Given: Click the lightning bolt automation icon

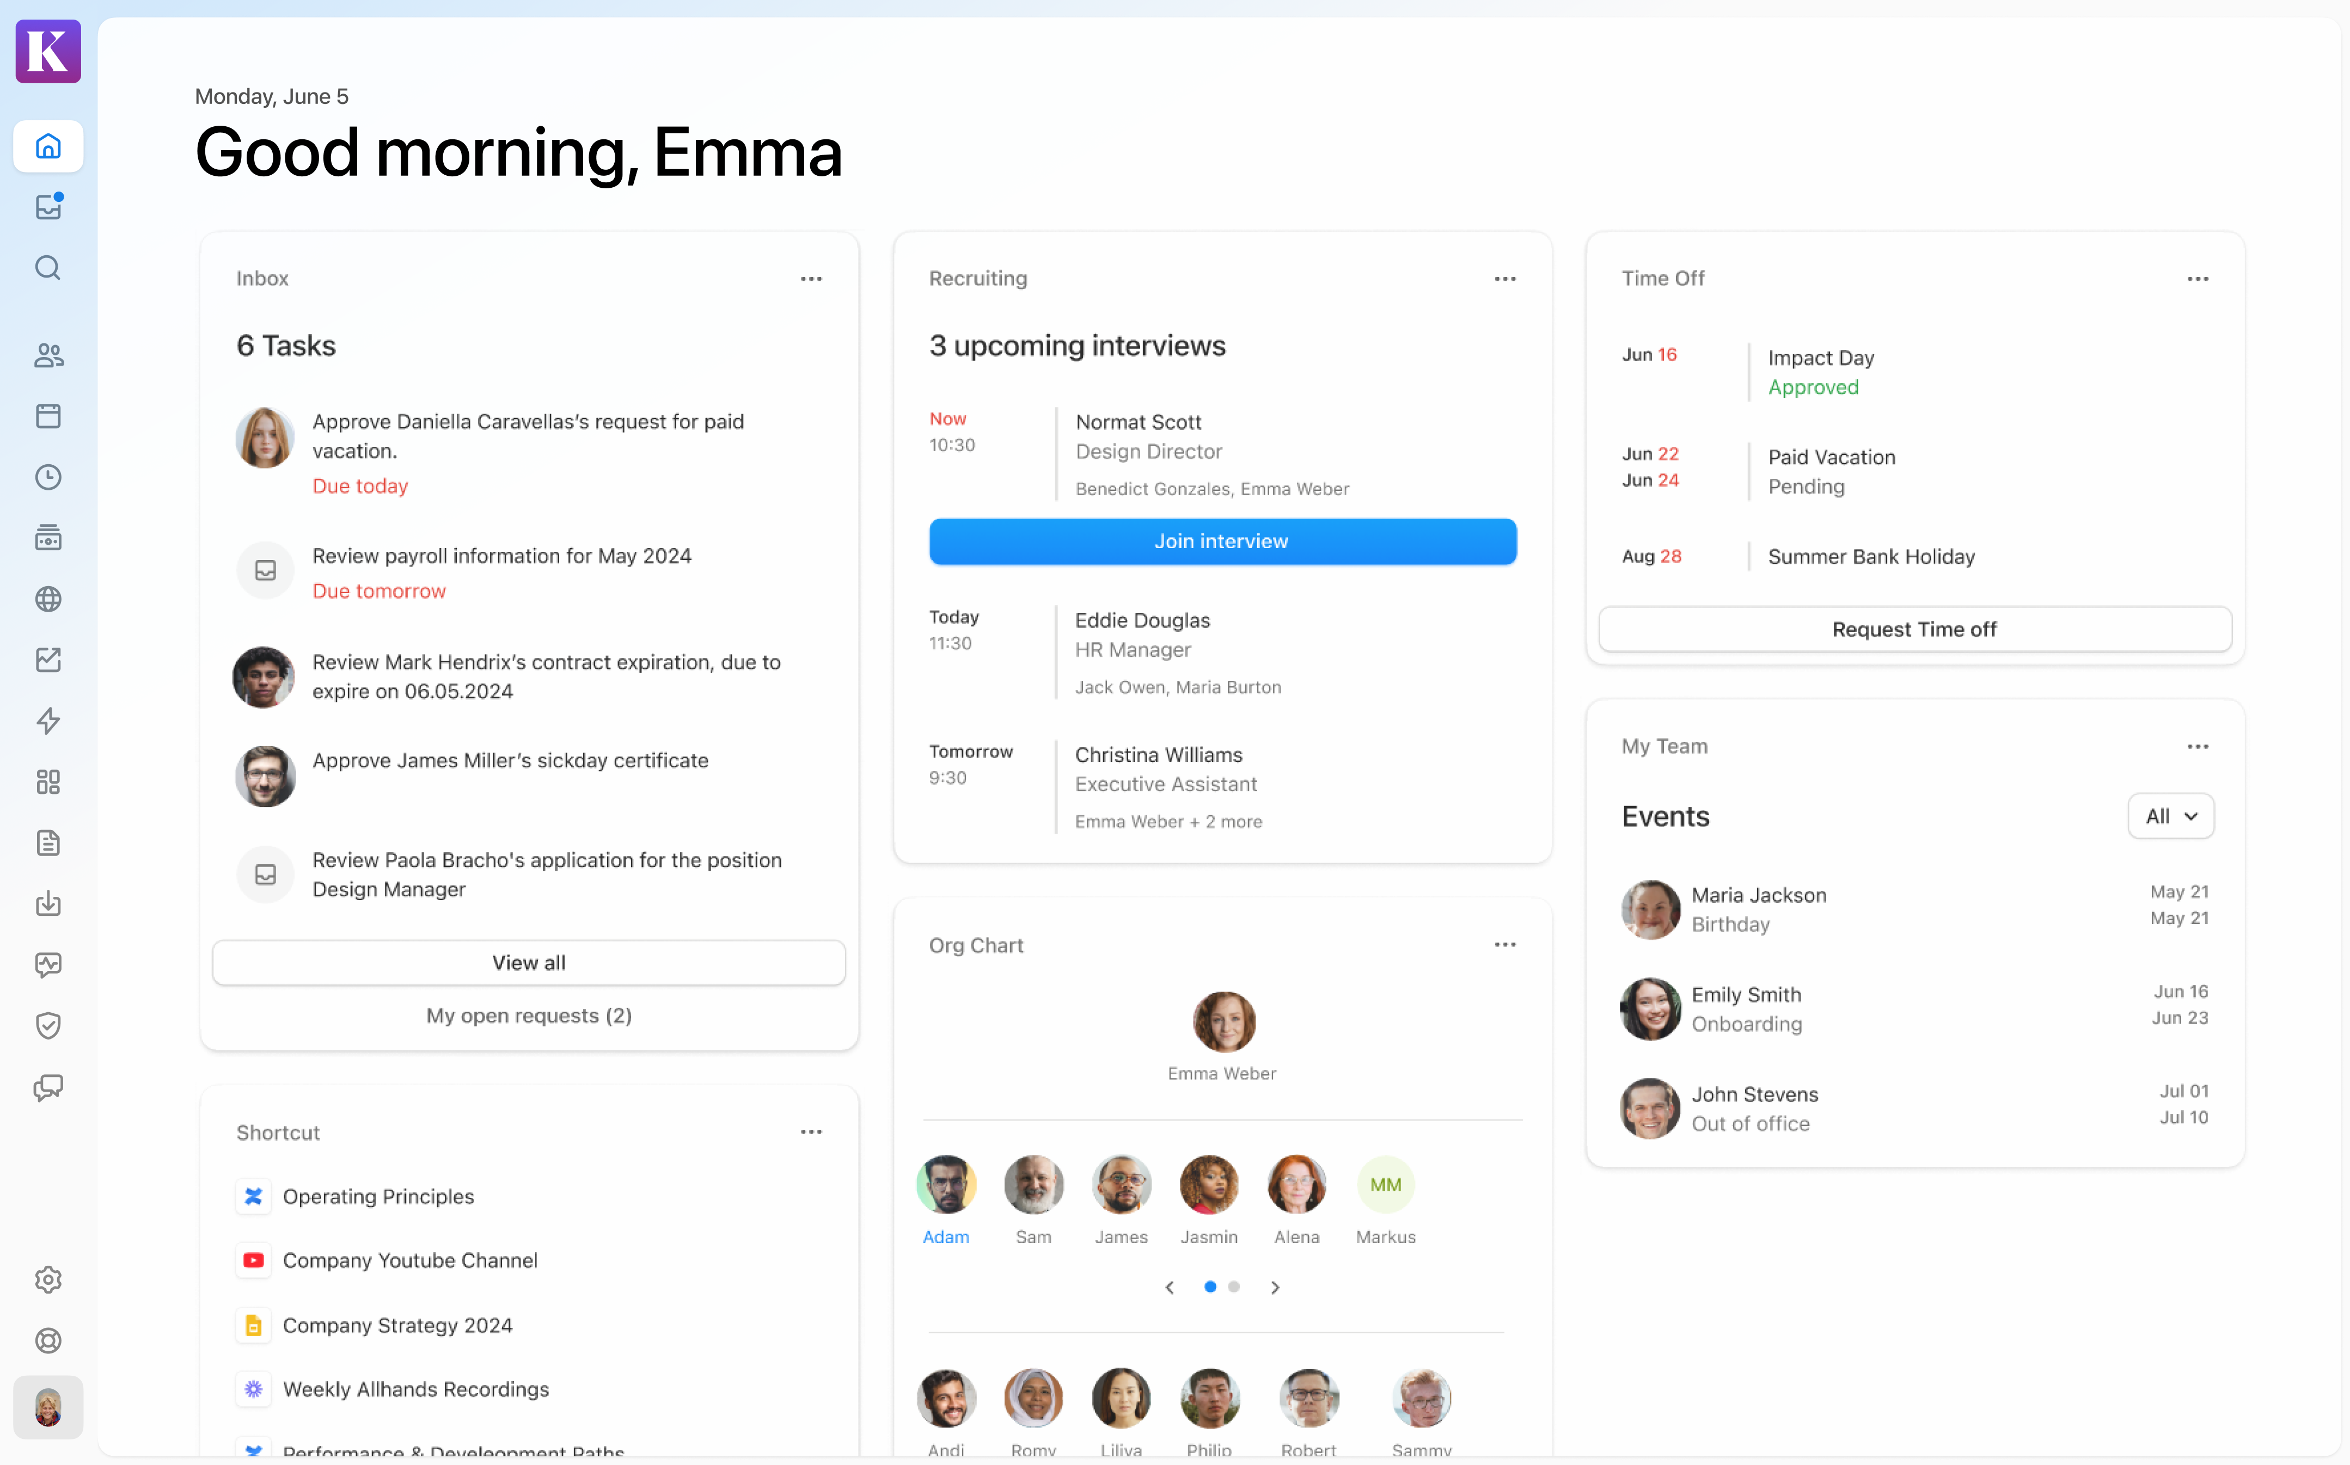Looking at the screenshot, I should (x=48, y=721).
